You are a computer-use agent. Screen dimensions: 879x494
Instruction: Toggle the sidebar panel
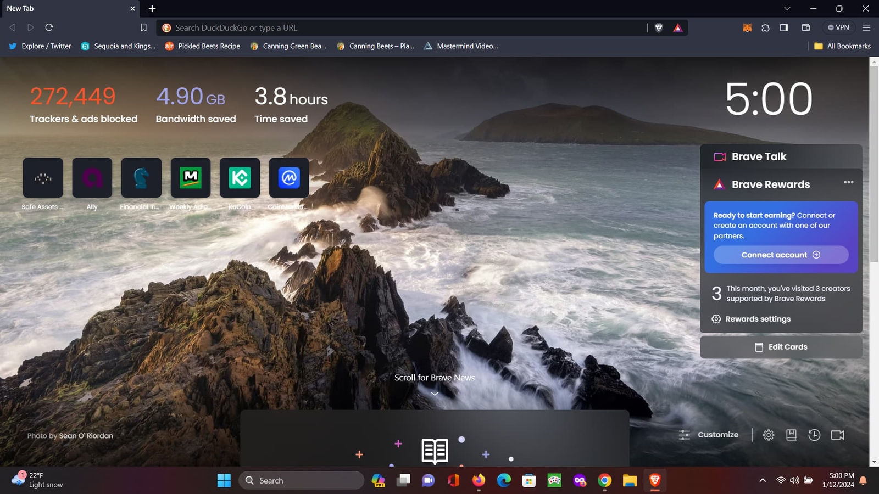pos(784,27)
